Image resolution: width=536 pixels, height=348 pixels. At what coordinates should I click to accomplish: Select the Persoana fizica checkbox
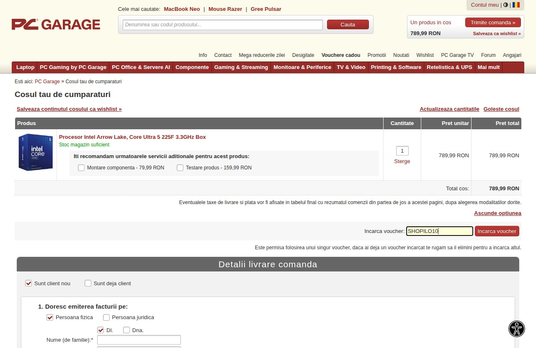[x=50, y=317]
